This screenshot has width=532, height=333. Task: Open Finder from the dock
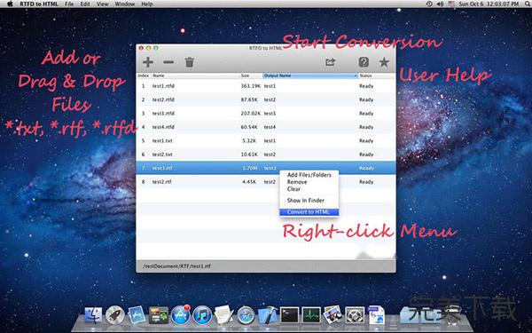point(93,315)
